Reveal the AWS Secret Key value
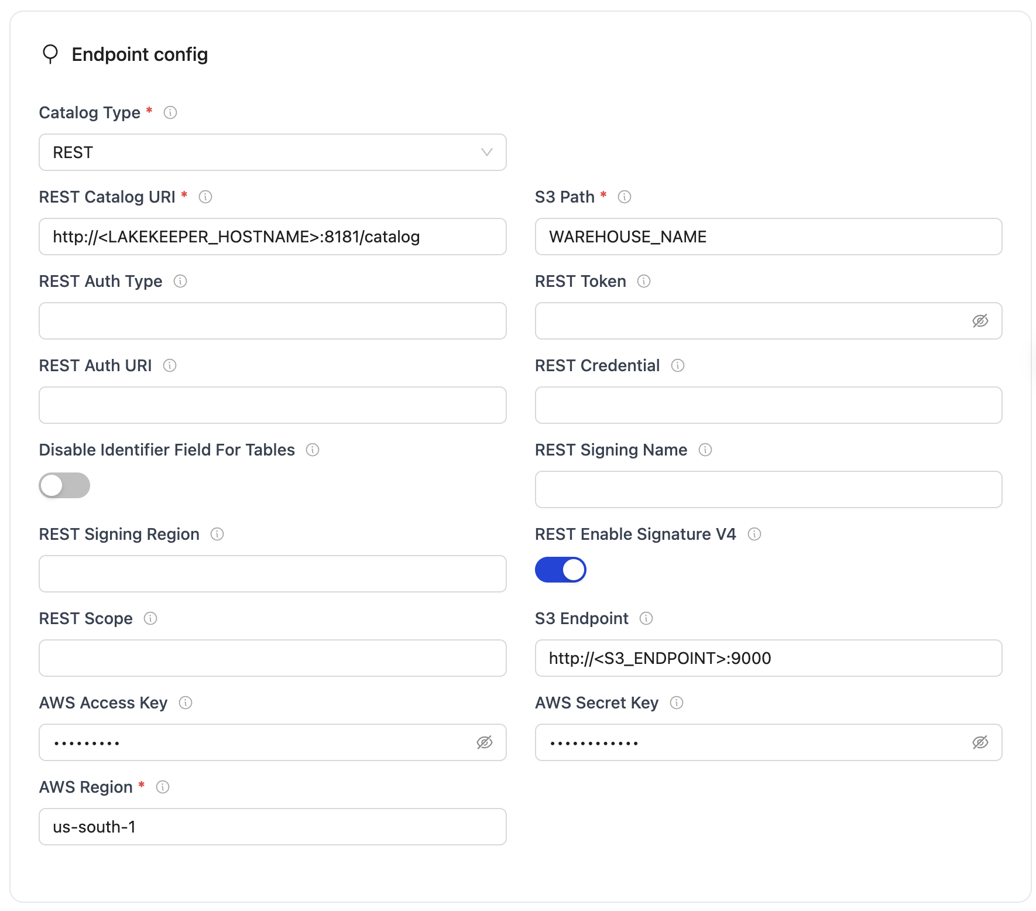This screenshot has height=911, width=1036. (x=980, y=742)
